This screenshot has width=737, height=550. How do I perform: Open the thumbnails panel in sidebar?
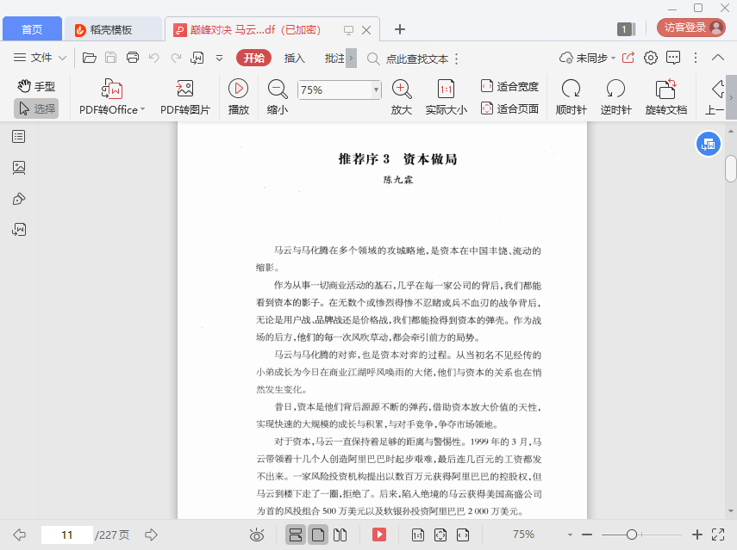click(x=19, y=168)
